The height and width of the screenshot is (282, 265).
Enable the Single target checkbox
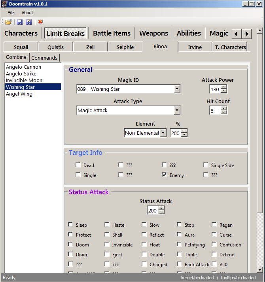point(78,175)
